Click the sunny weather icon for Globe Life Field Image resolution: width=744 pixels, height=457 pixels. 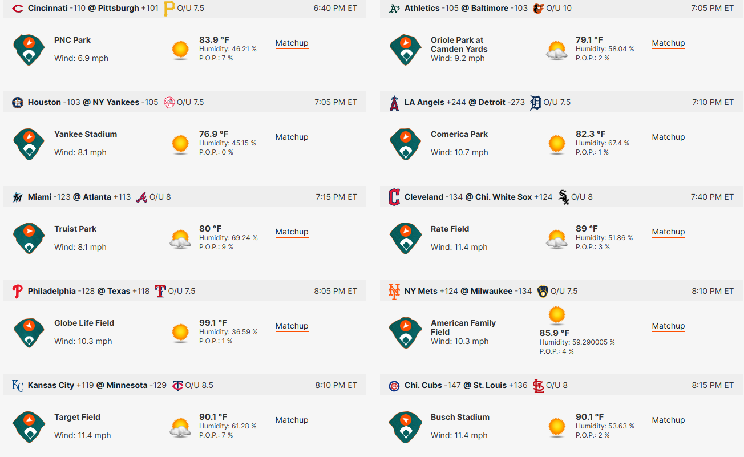pyautogui.click(x=180, y=333)
